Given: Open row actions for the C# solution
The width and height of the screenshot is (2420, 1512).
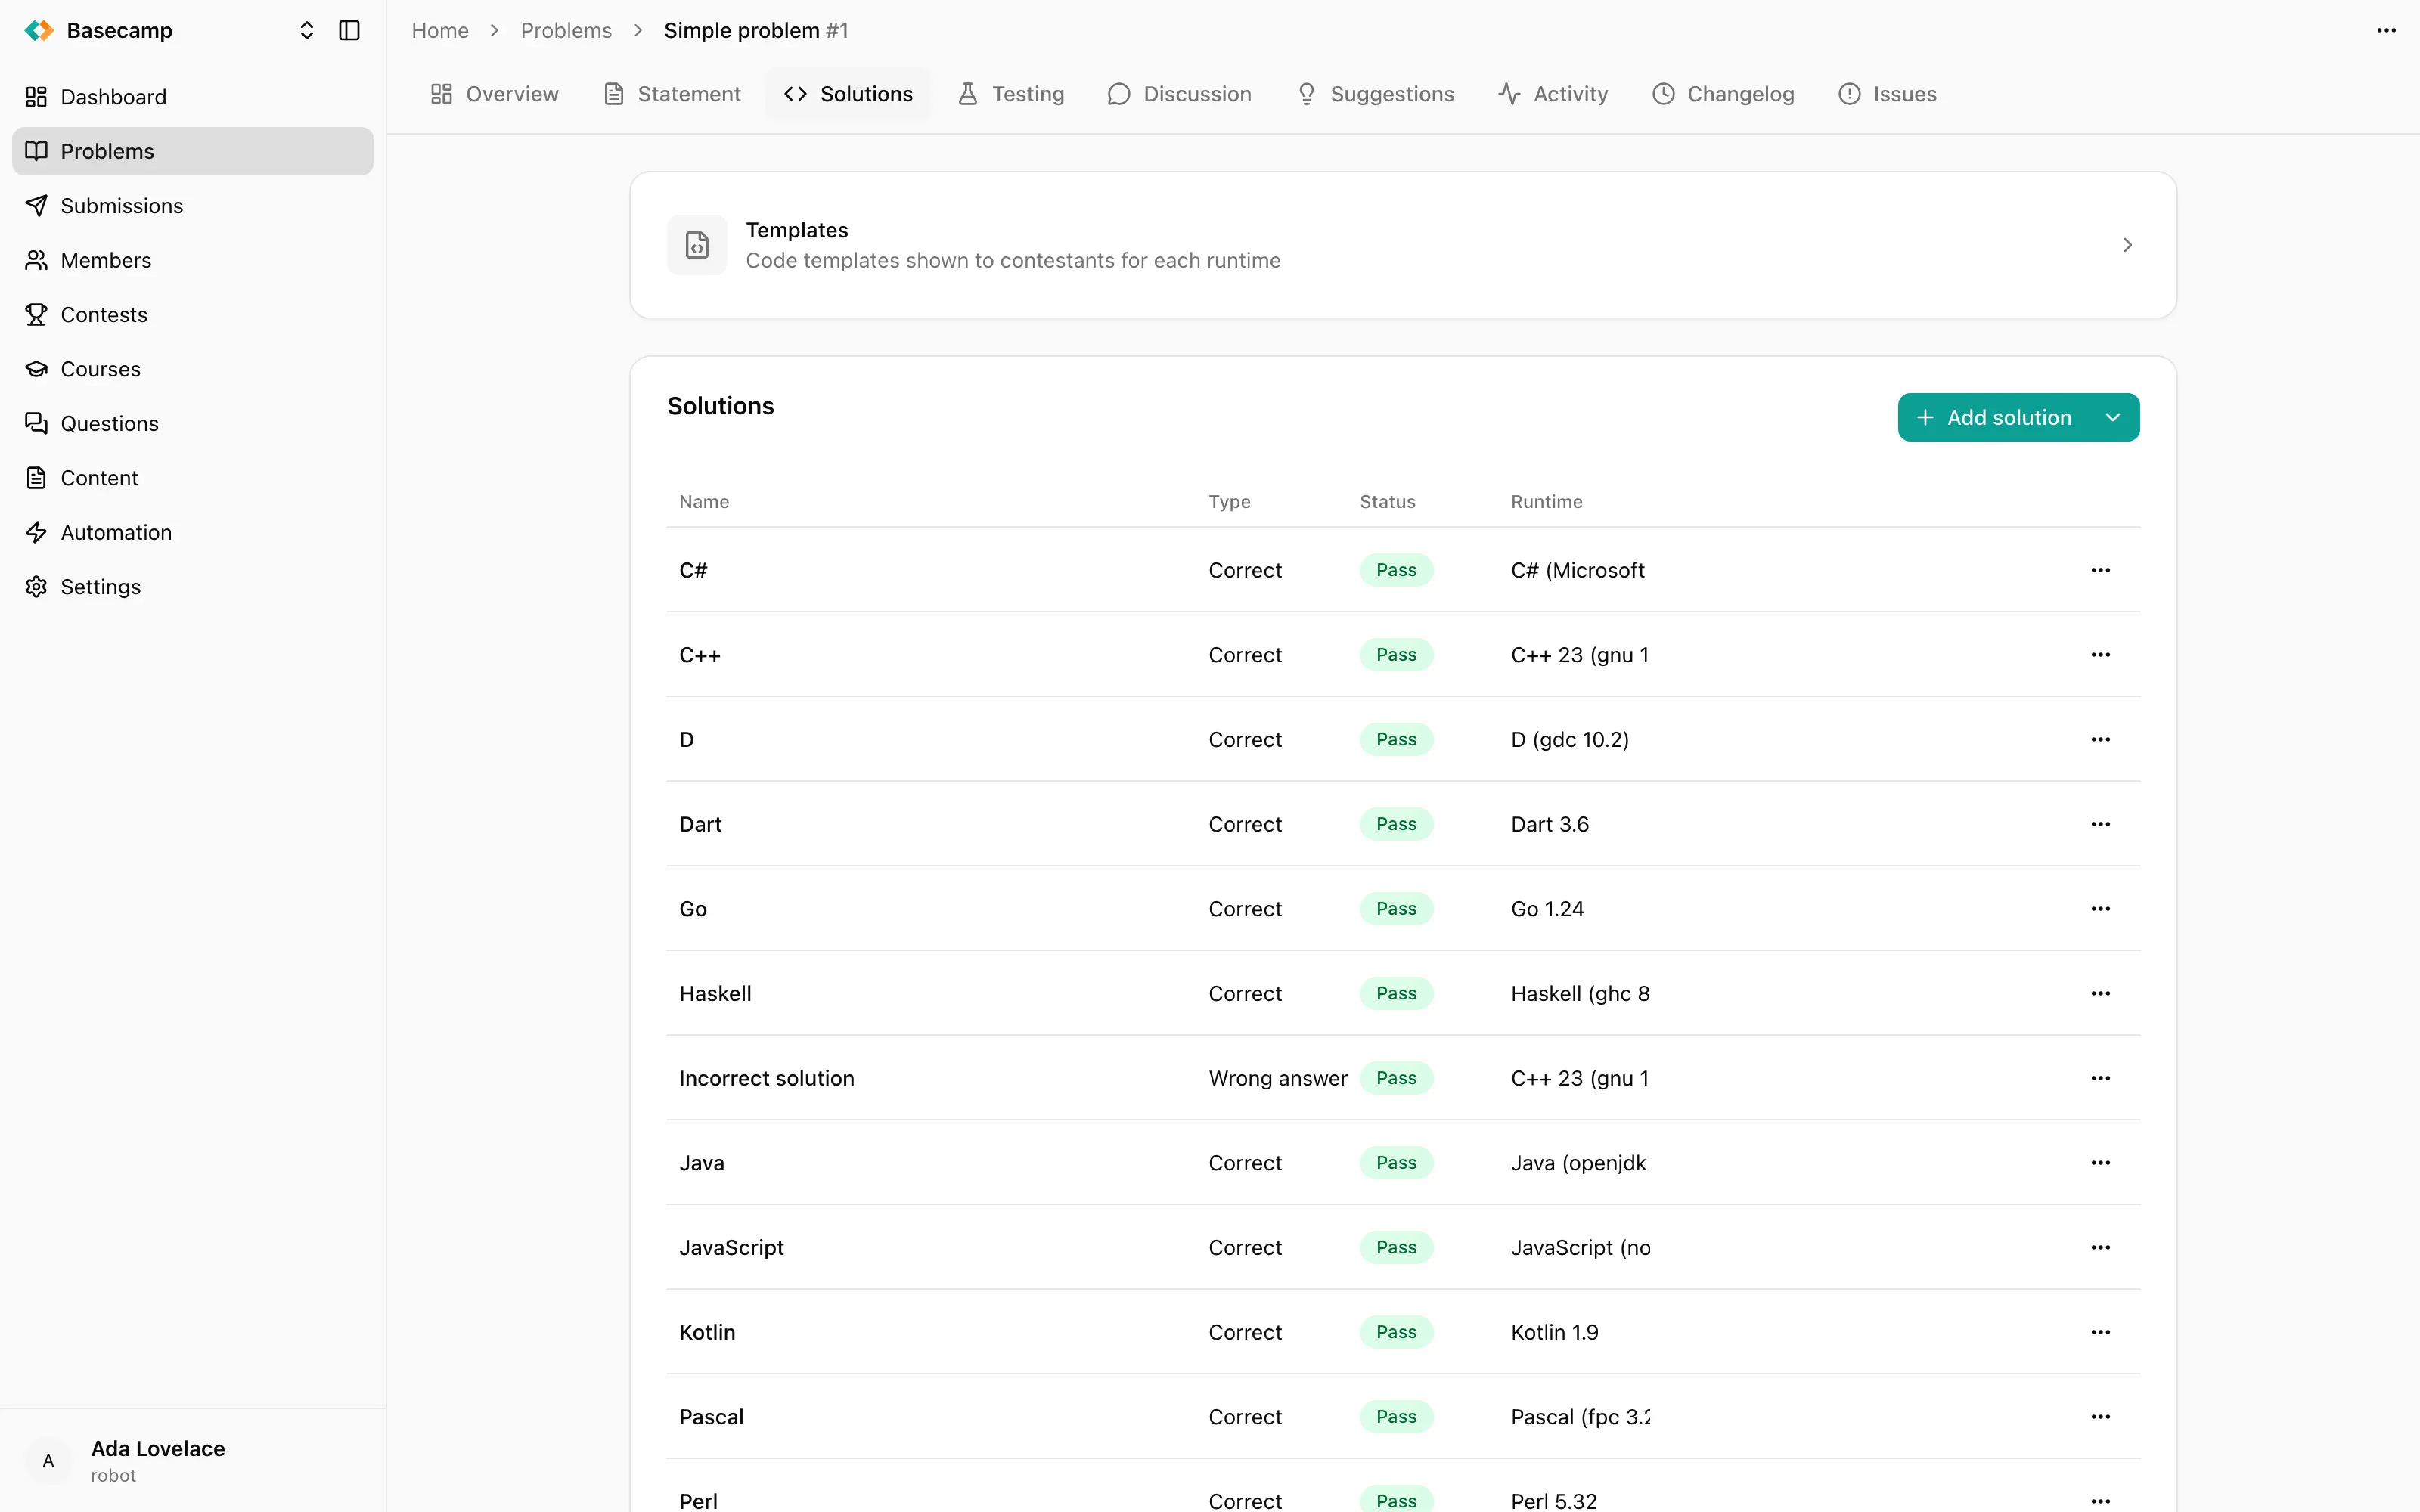Looking at the screenshot, I should (x=2100, y=570).
